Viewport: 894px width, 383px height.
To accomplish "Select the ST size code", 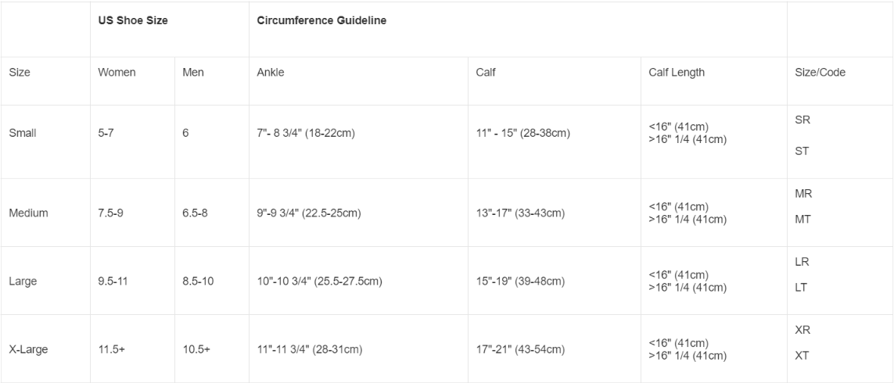I will pos(802,151).
